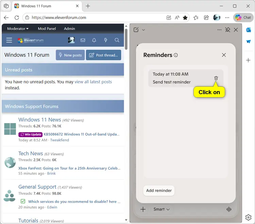Open Edwin's profile link
The width and height of the screenshot is (255, 224).
coord(52,207)
